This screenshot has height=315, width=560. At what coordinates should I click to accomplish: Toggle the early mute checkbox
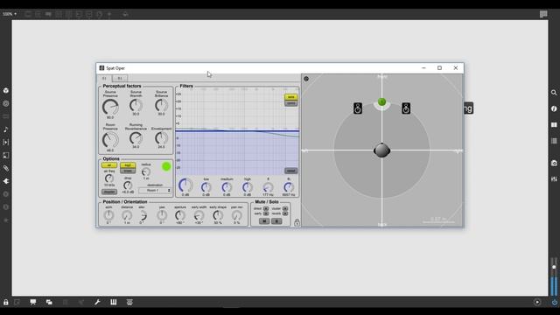coord(266,213)
